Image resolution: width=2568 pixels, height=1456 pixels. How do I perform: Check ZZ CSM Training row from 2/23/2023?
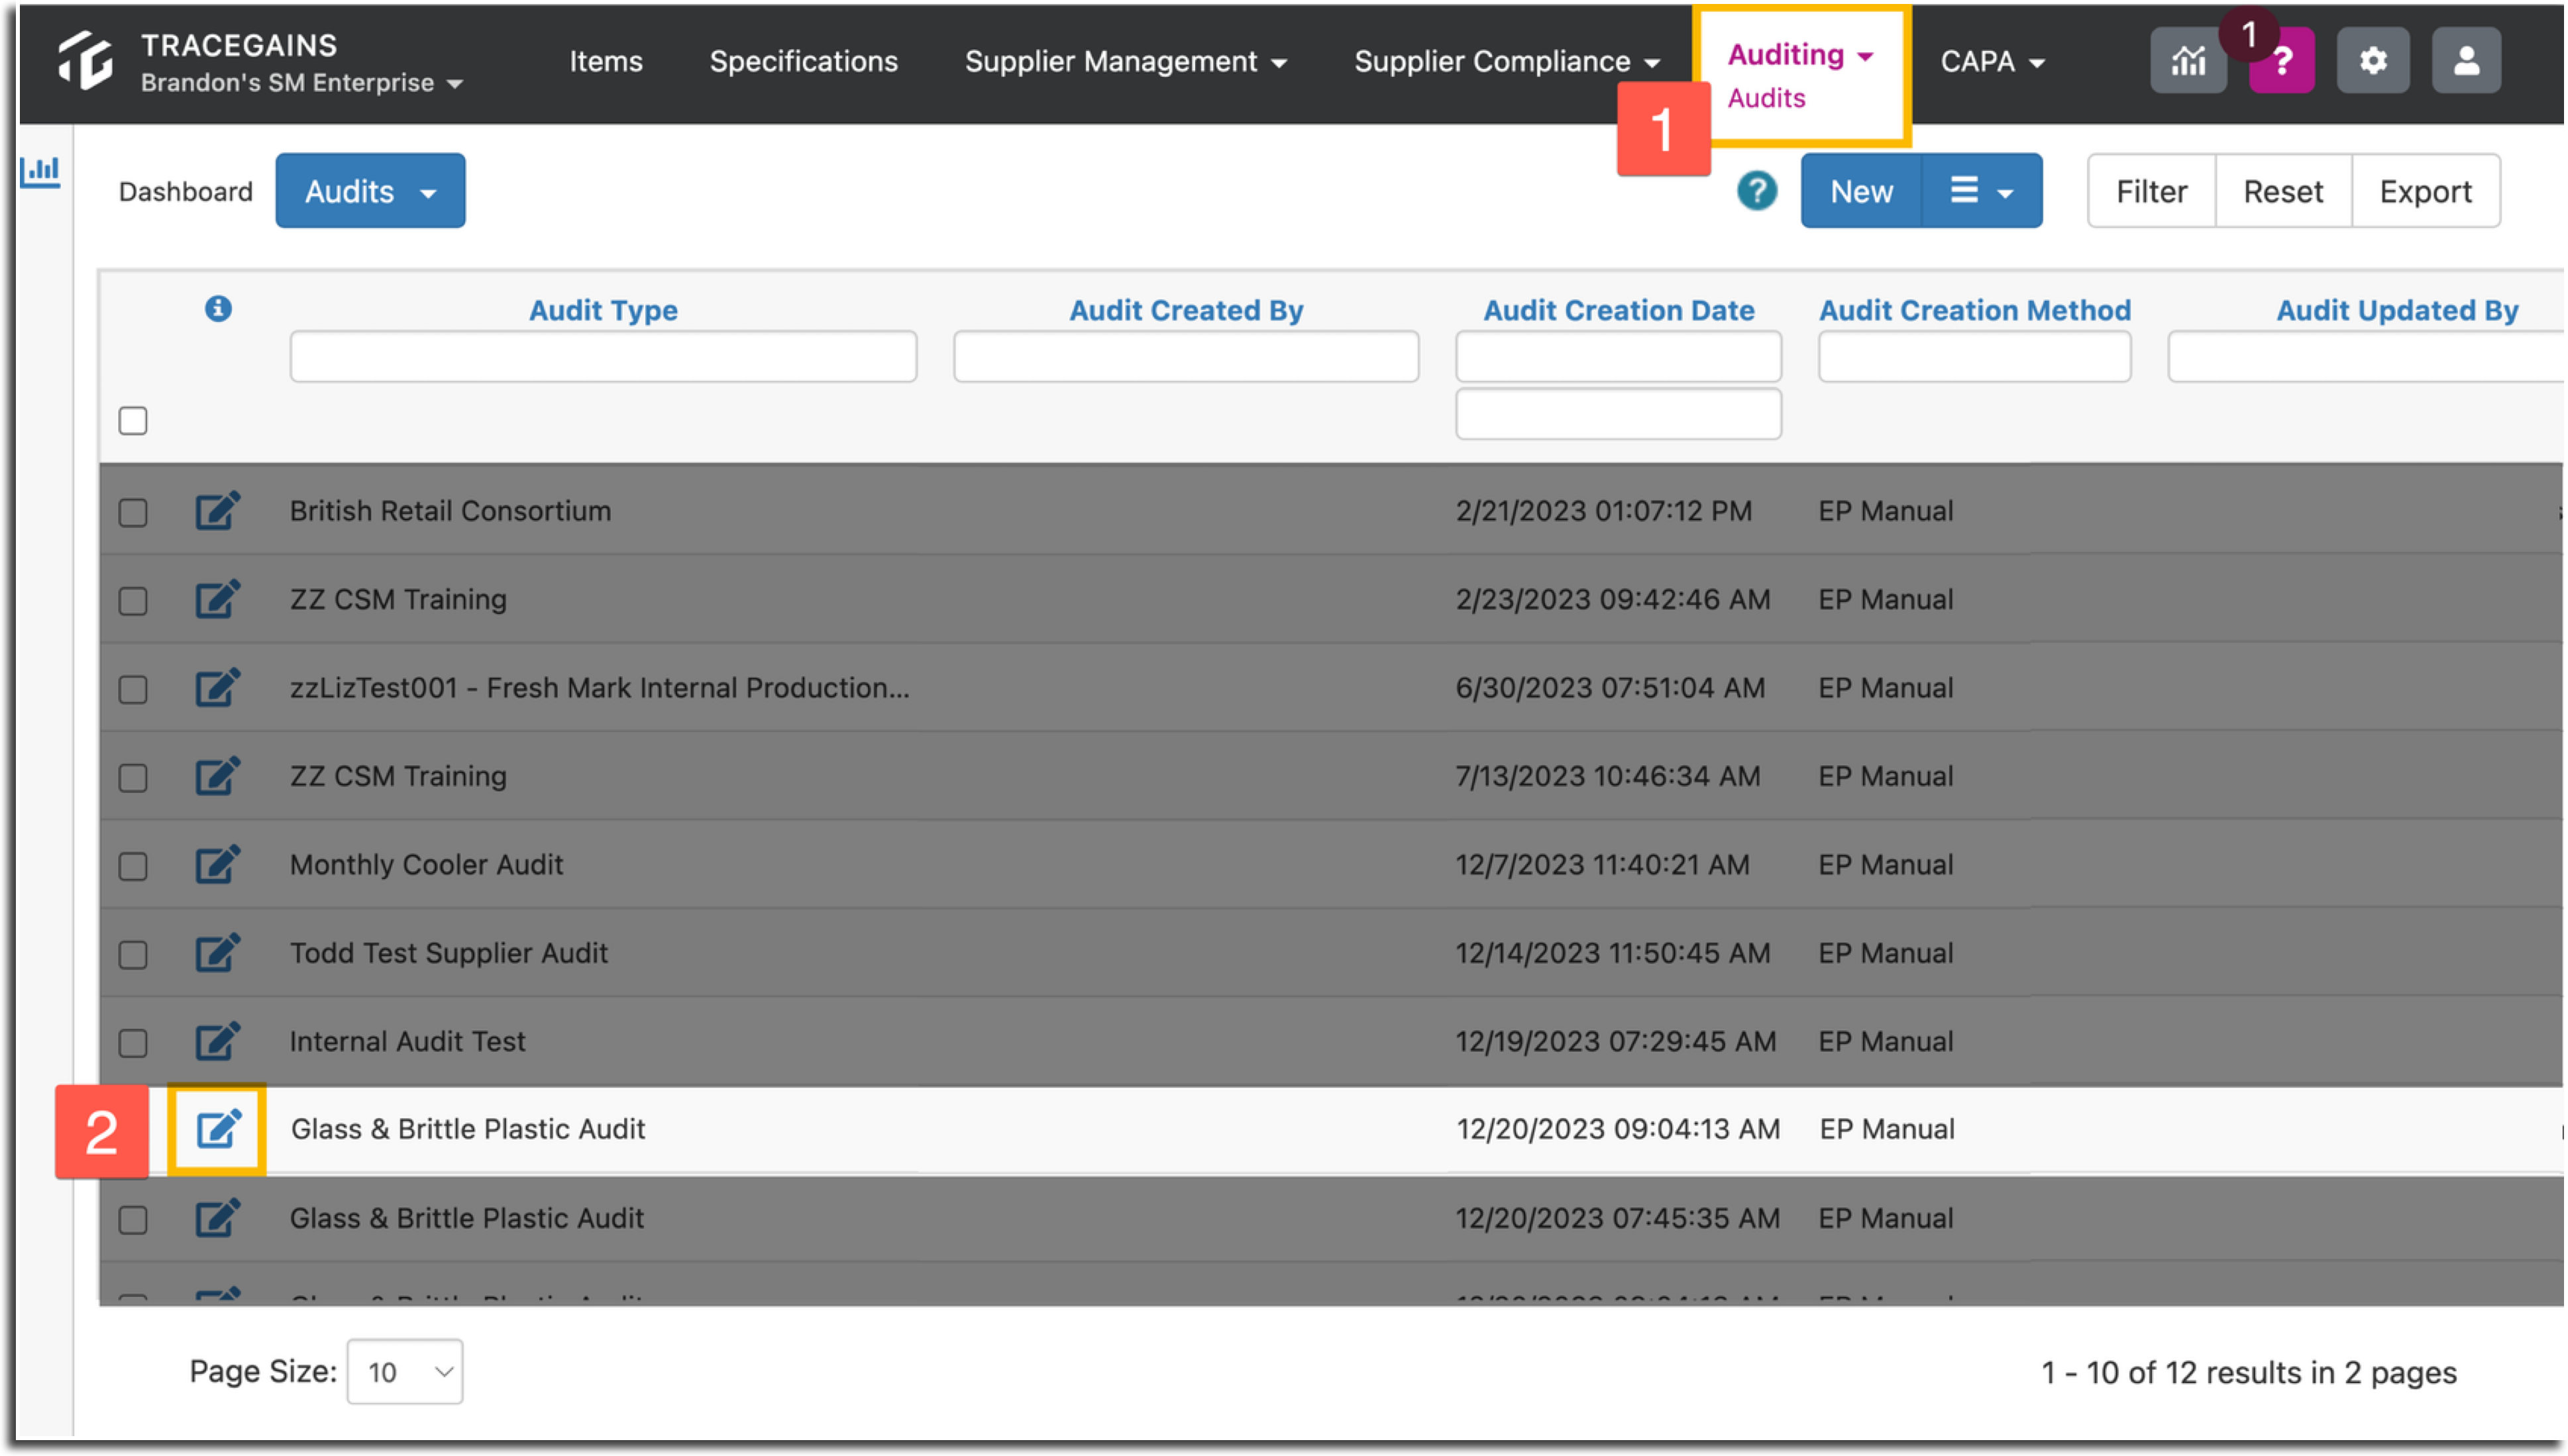tap(133, 601)
